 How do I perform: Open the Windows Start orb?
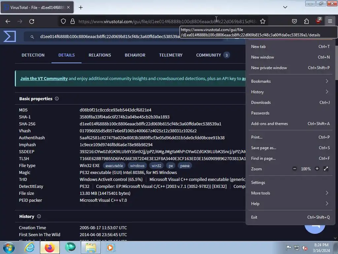(9, 247)
